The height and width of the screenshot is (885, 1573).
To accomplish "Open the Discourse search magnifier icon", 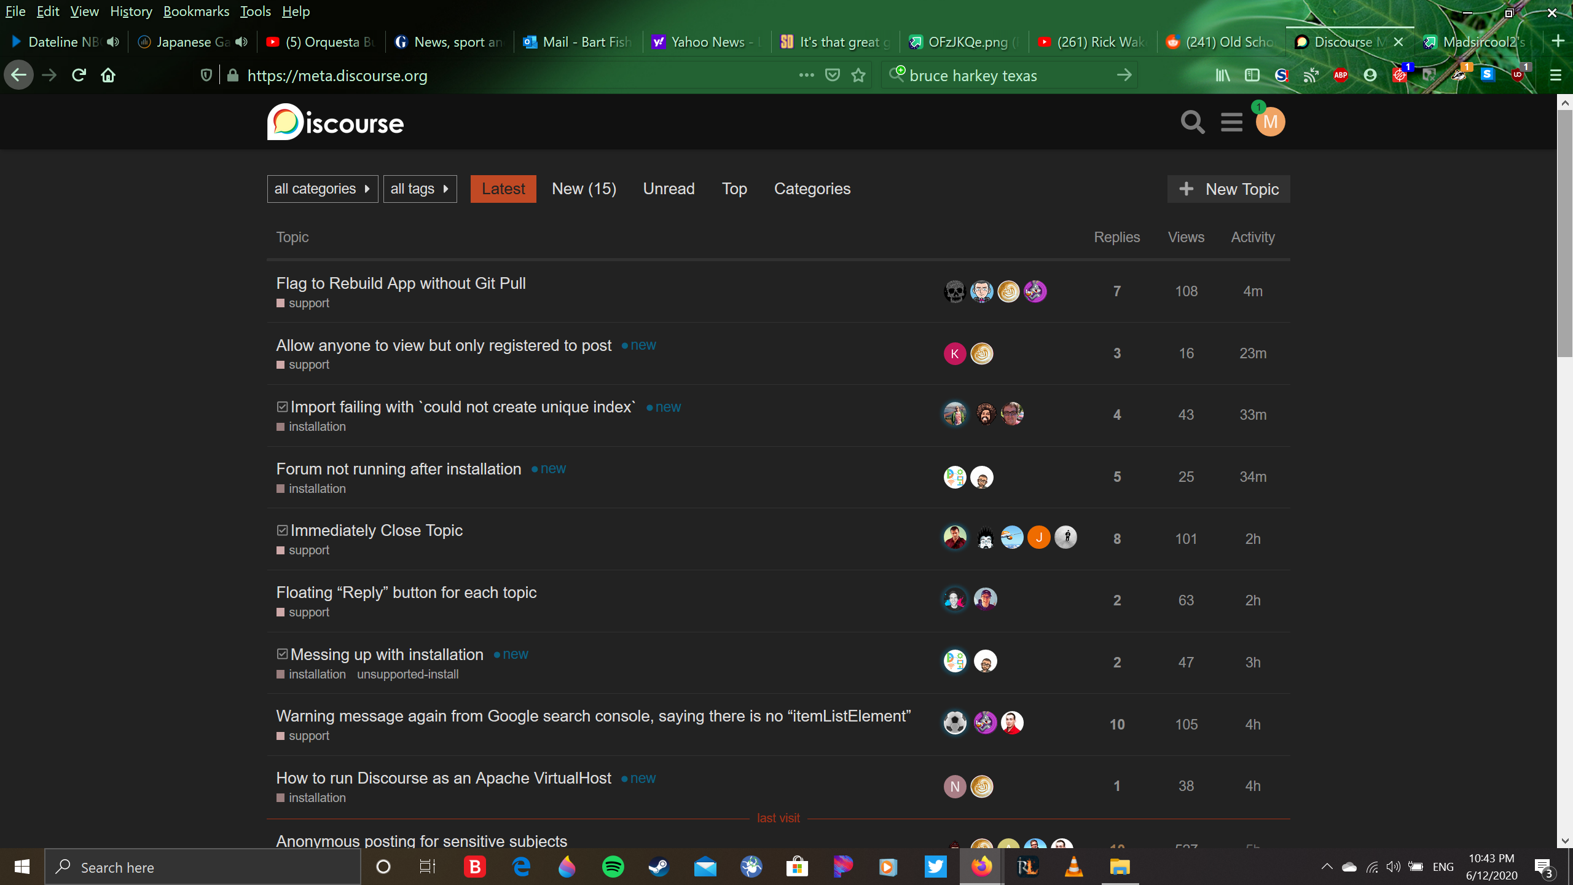I will click(x=1192, y=122).
